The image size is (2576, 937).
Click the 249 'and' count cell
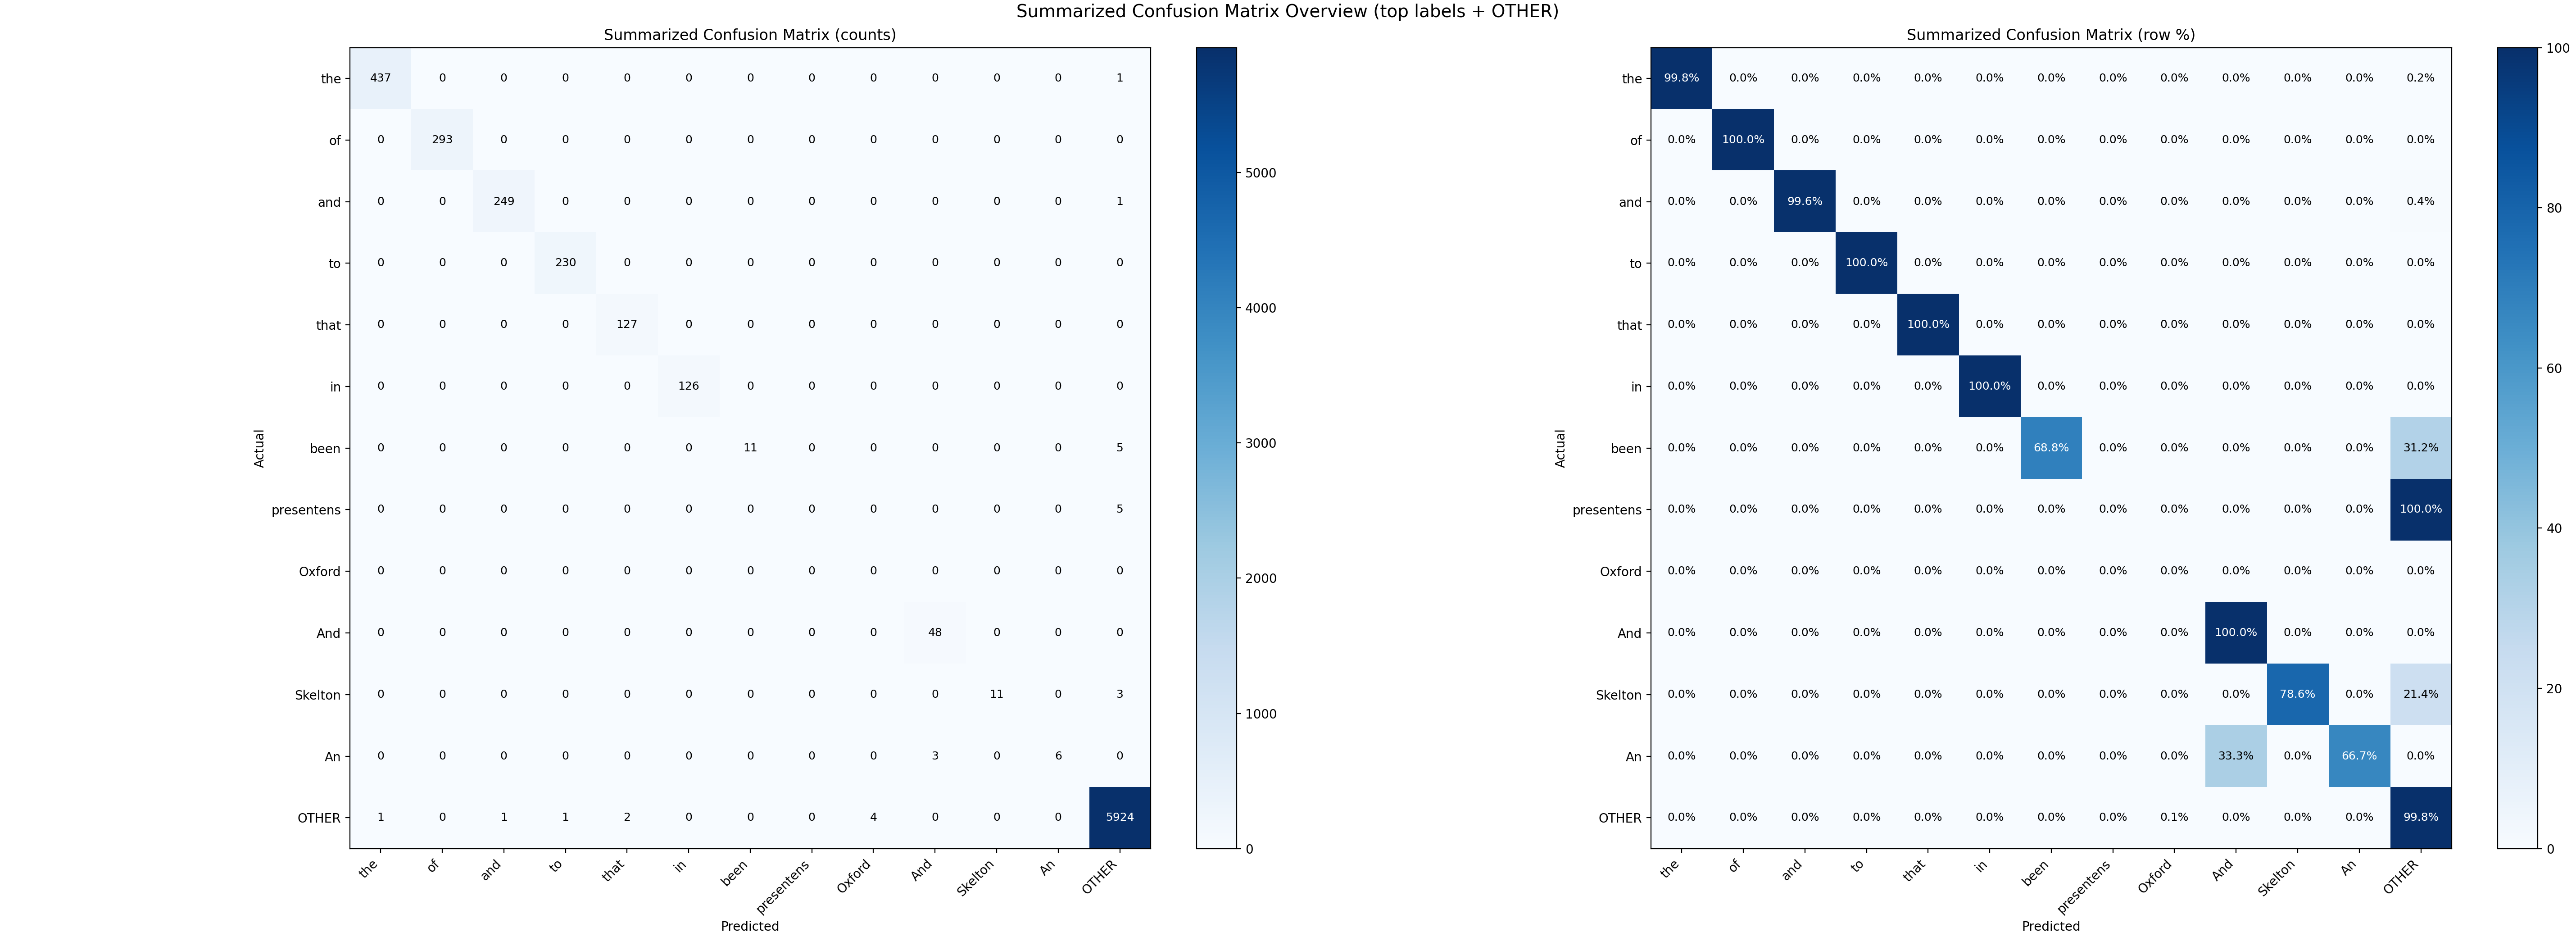[x=504, y=202]
